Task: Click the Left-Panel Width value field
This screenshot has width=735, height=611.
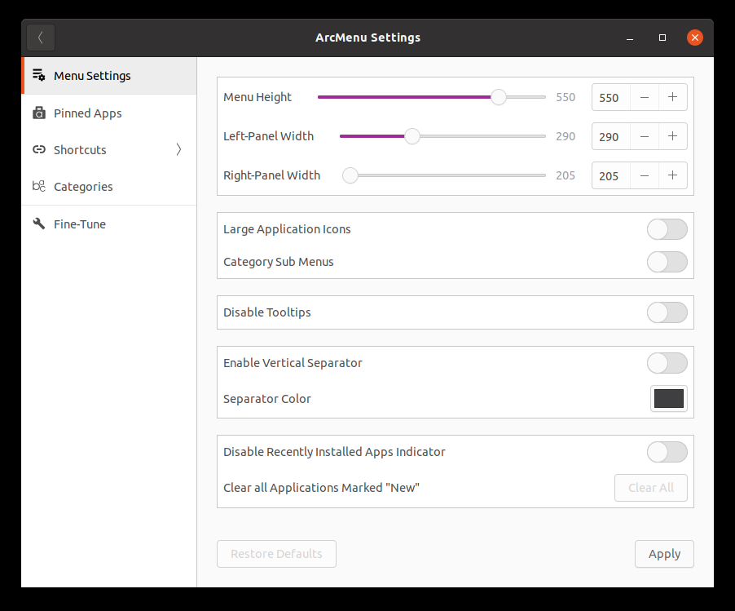Action: (x=611, y=136)
